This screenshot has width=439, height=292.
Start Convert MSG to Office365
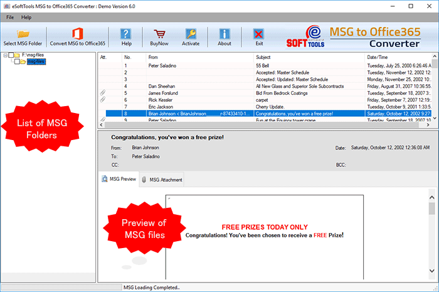[x=78, y=37]
